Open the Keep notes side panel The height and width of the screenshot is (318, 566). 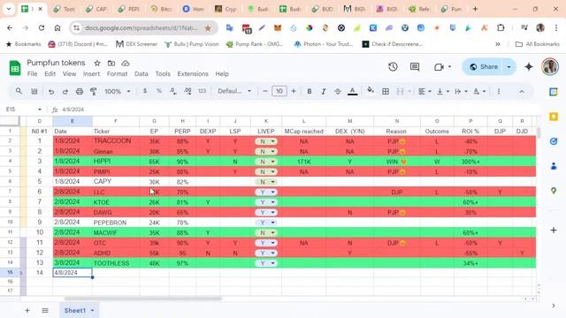click(554, 117)
